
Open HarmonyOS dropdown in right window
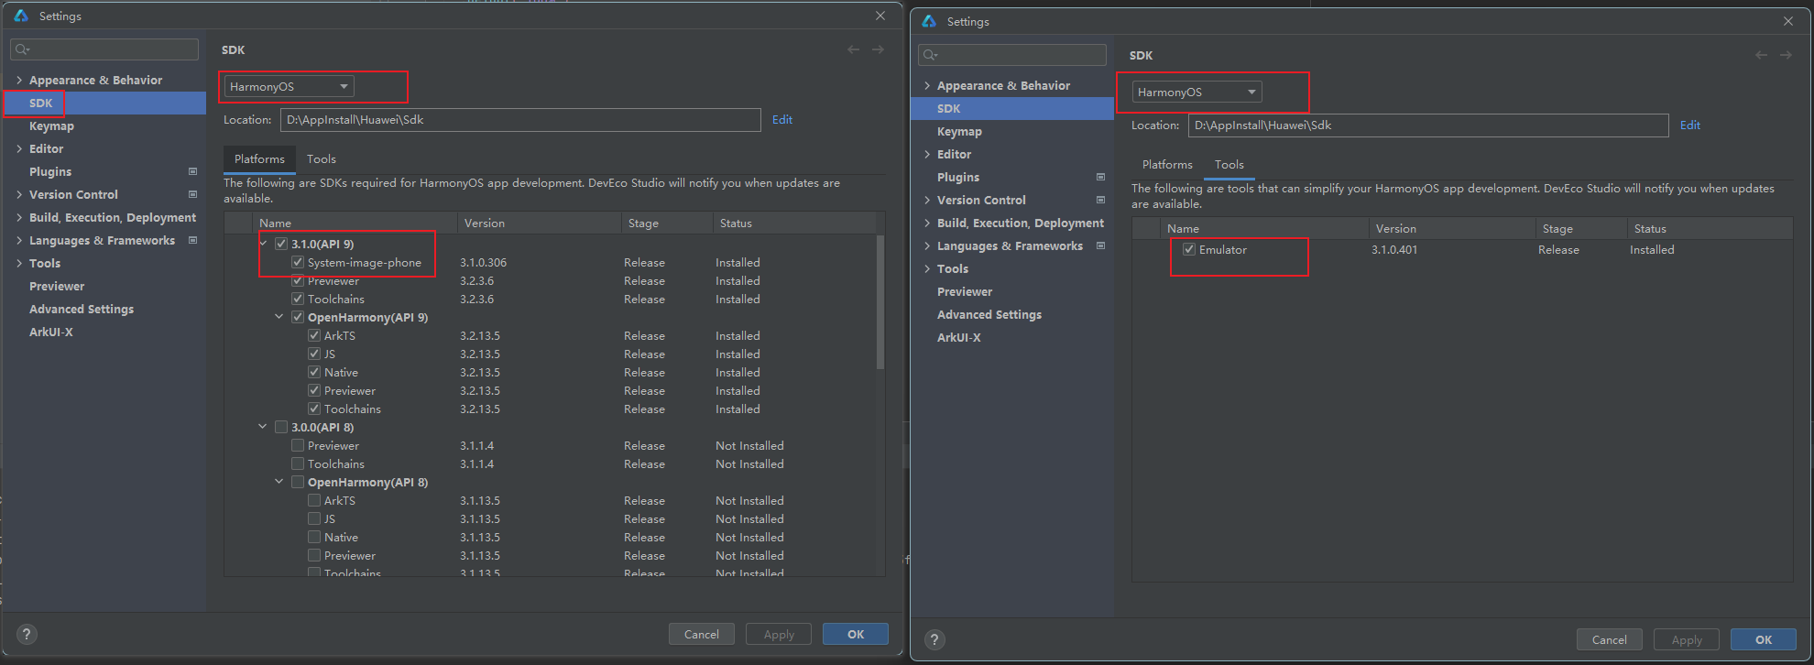(1197, 93)
